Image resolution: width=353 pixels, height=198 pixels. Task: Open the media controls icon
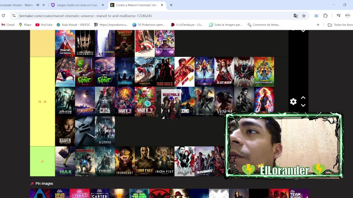pos(339,16)
